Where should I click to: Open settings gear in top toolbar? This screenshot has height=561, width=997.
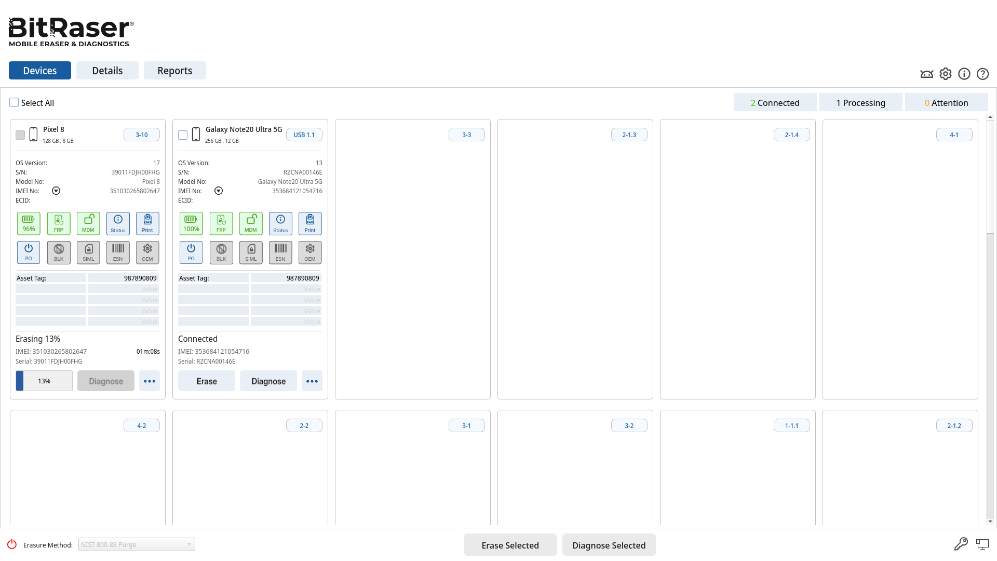946,74
